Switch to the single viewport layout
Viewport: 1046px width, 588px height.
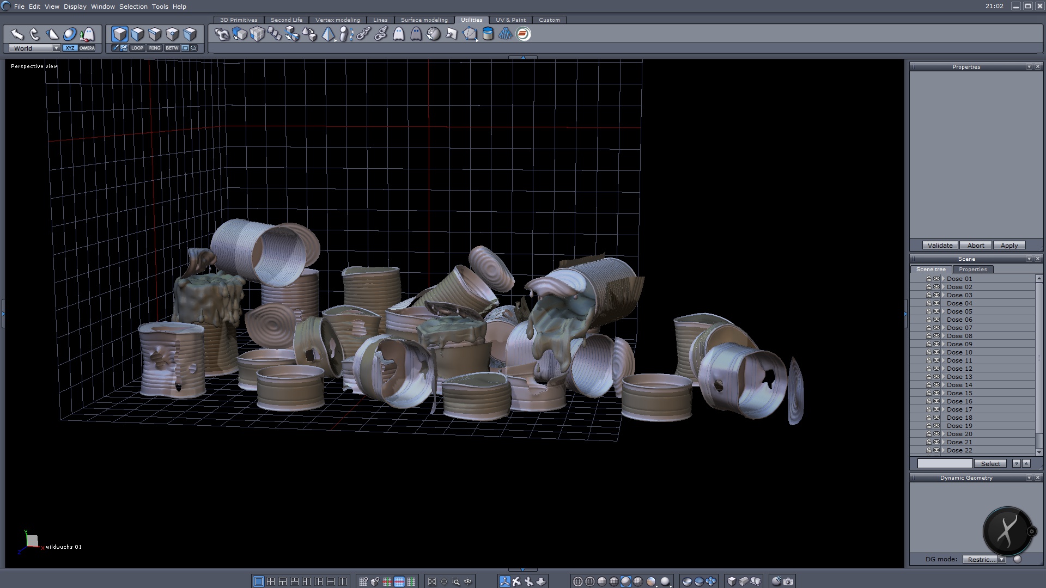[259, 581]
